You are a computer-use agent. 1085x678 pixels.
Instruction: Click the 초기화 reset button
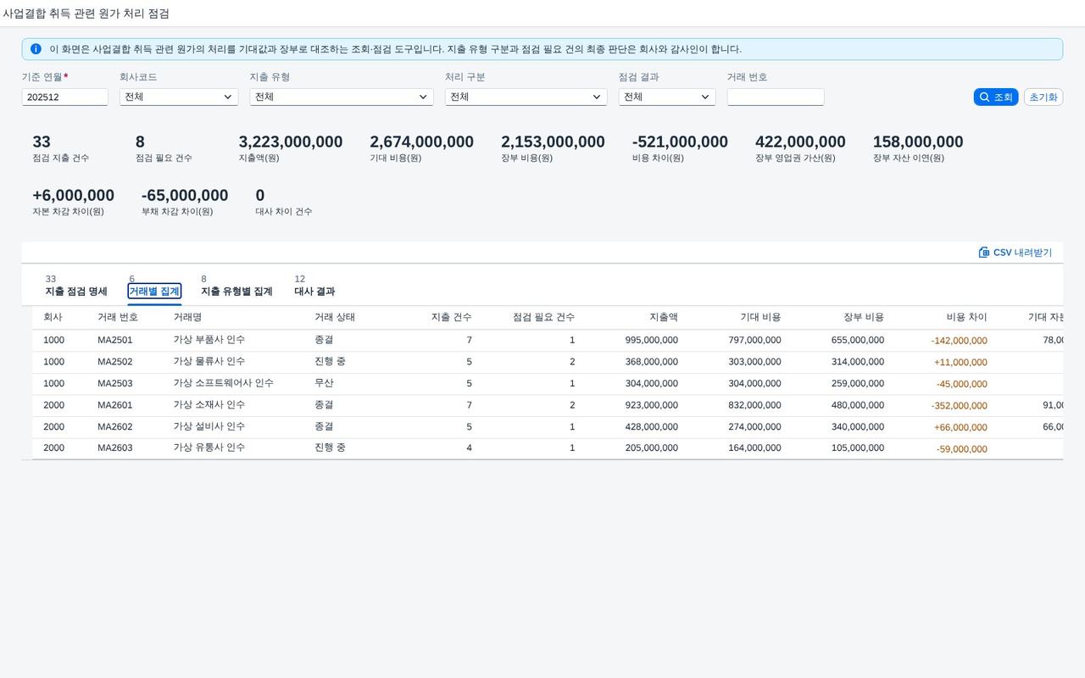(1043, 97)
